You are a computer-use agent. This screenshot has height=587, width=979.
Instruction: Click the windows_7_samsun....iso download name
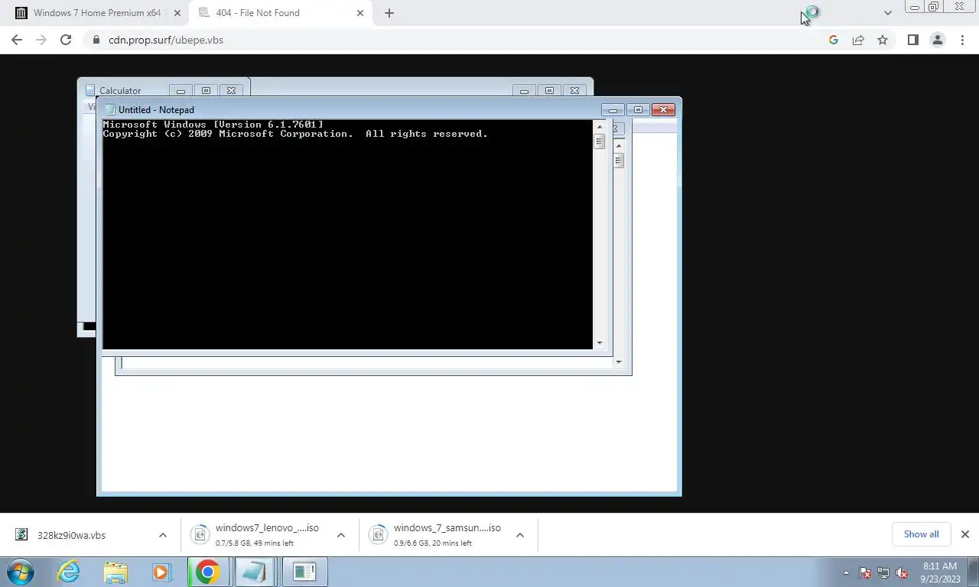(x=447, y=528)
